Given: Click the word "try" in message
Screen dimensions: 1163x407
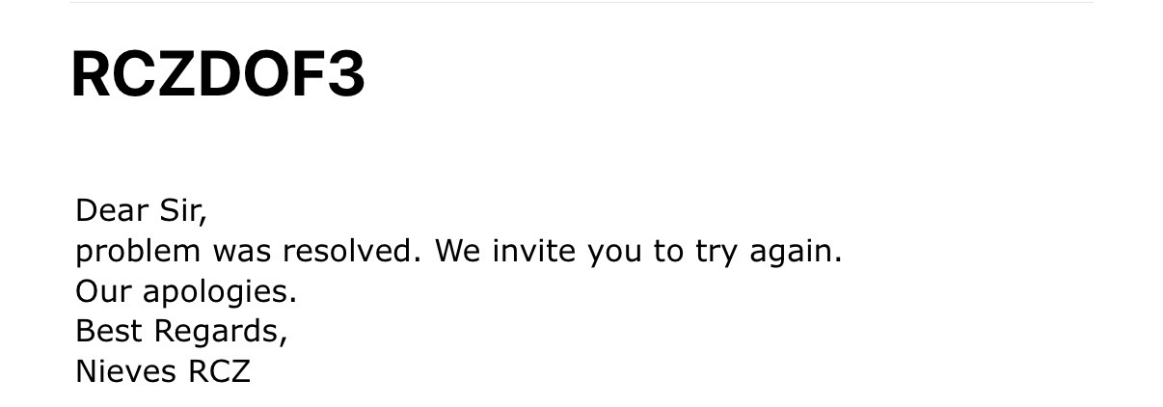Looking at the screenshot, I should (716, 254).
